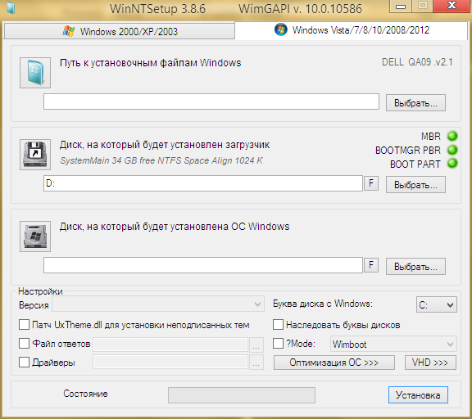
Task: Click the F format button for install drive
Action: tap(371, 265)
